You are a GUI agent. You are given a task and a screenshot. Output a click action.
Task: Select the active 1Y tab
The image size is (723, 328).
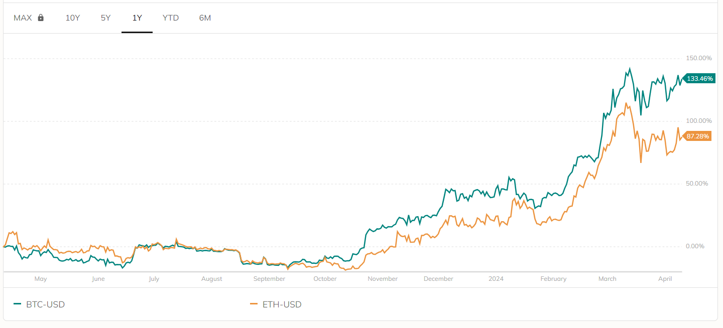coord(137,18)
